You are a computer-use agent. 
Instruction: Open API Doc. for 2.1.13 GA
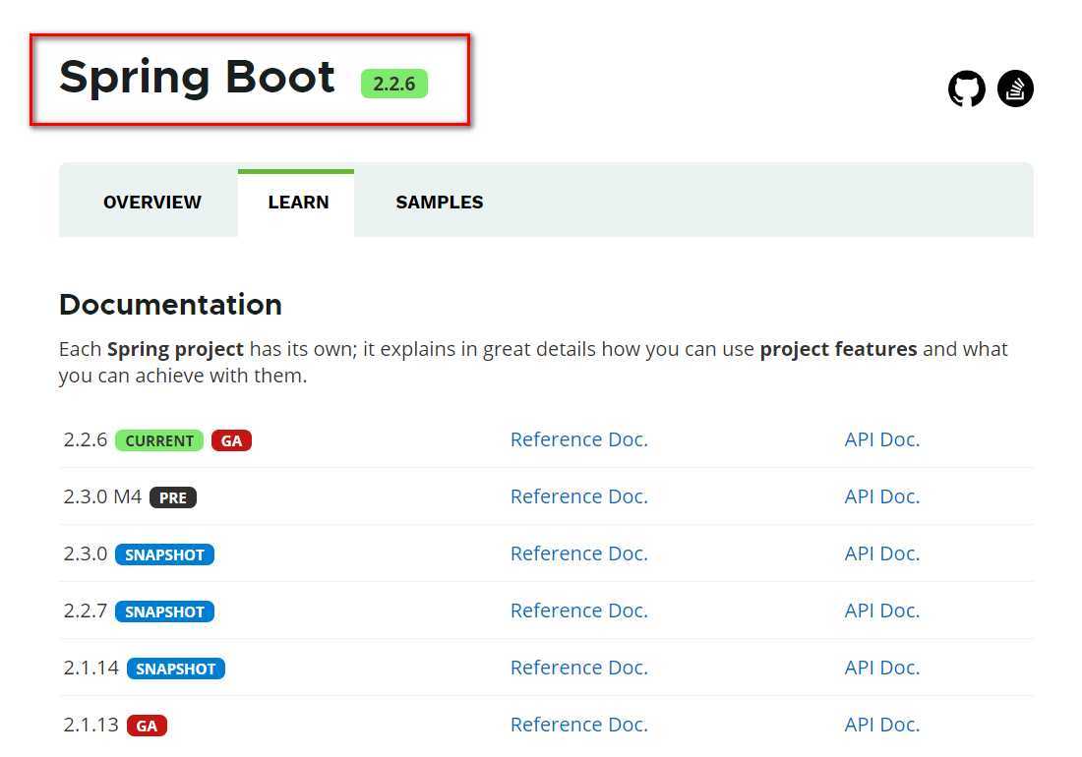[x=882, y=725]
